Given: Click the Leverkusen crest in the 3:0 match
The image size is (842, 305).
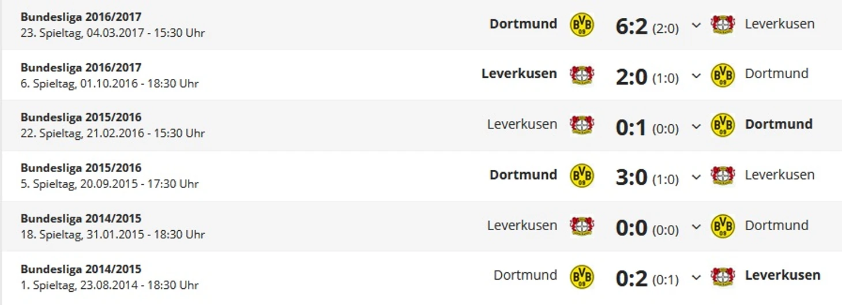Looking at the screenshot, I should (x=723, y=176).
